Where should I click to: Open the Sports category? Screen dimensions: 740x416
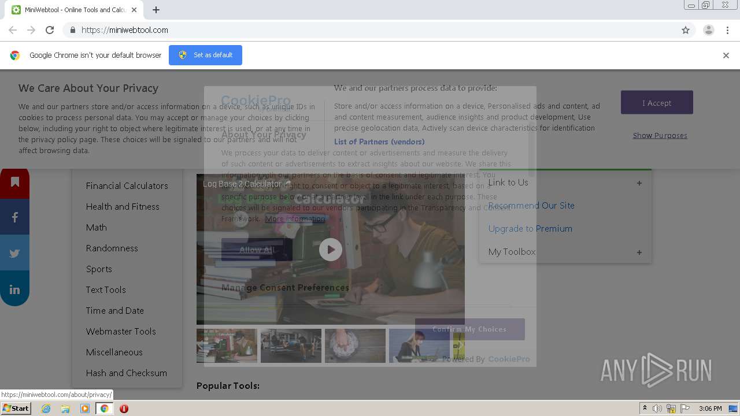coord(99,269)
